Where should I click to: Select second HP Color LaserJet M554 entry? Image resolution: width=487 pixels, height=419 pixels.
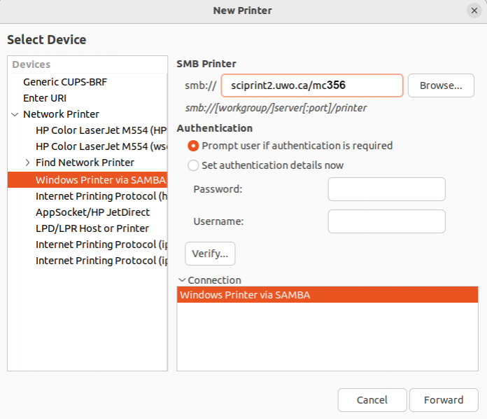pos(101,146)
